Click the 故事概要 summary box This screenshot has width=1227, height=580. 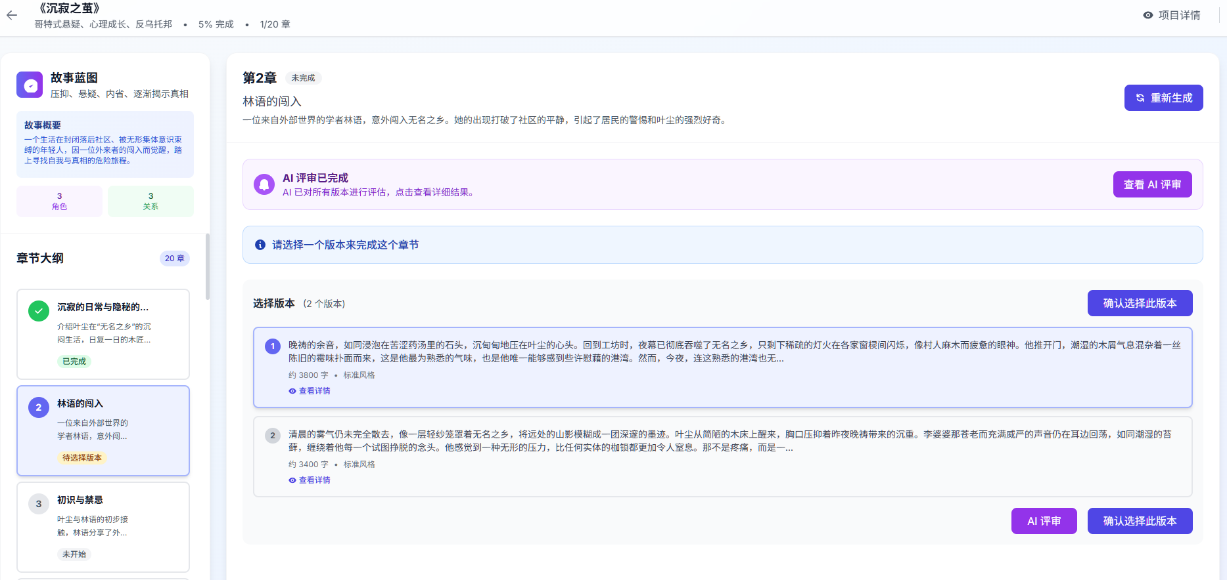105,144
